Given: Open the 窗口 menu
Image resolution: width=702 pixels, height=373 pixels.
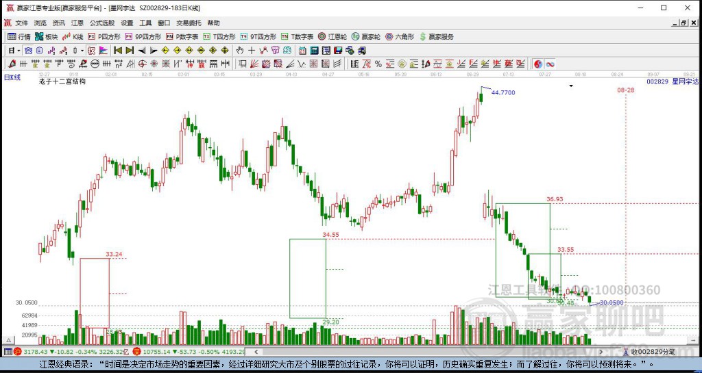Looking at the screenshot, I should (x=164, y=23).
